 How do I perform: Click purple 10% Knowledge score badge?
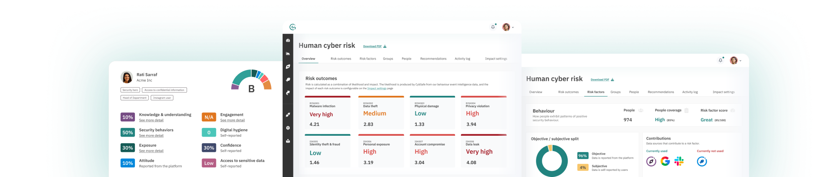[128, 117]
